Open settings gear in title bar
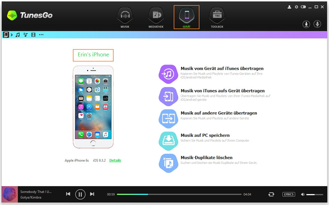The image size is (329, 205). tap(296, 7)
